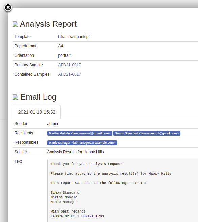Click the Paperformat value 'A4'

pos(60,46)
